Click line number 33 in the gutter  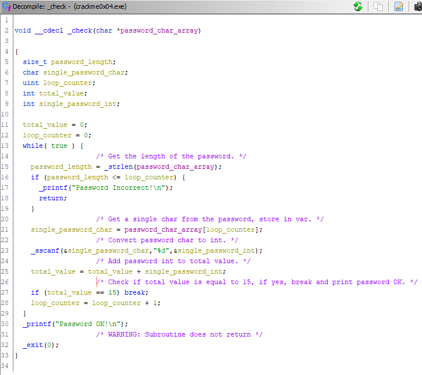5,356
